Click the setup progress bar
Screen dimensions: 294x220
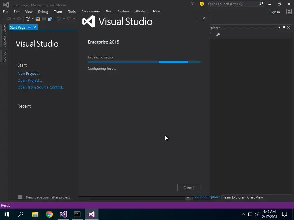(144, 62)
